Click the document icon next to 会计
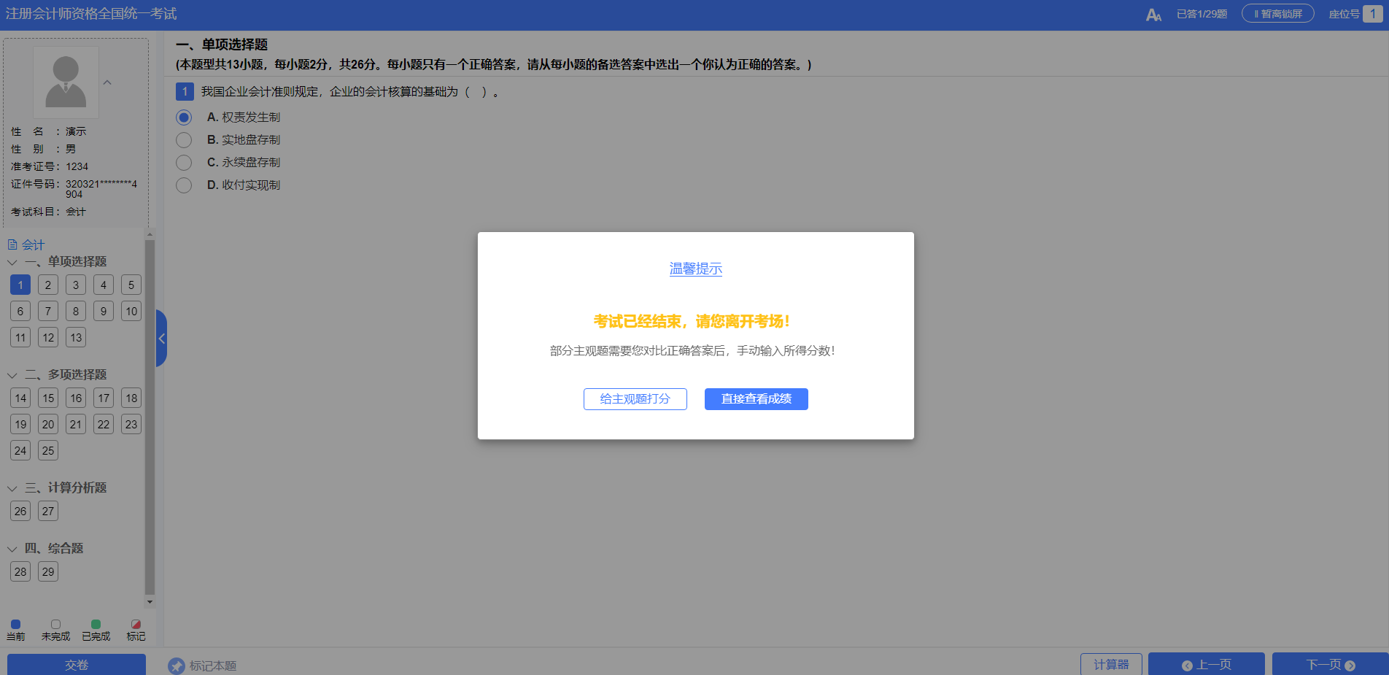The image size is (1389, 675). (14, 244)
